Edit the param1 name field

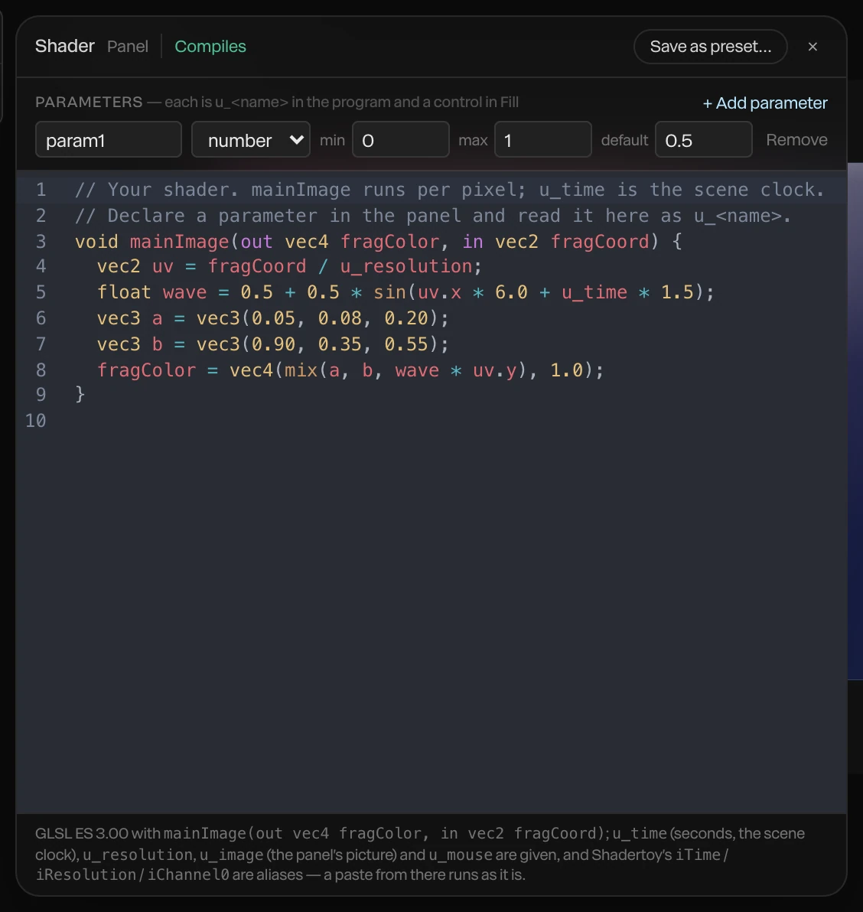108,139
